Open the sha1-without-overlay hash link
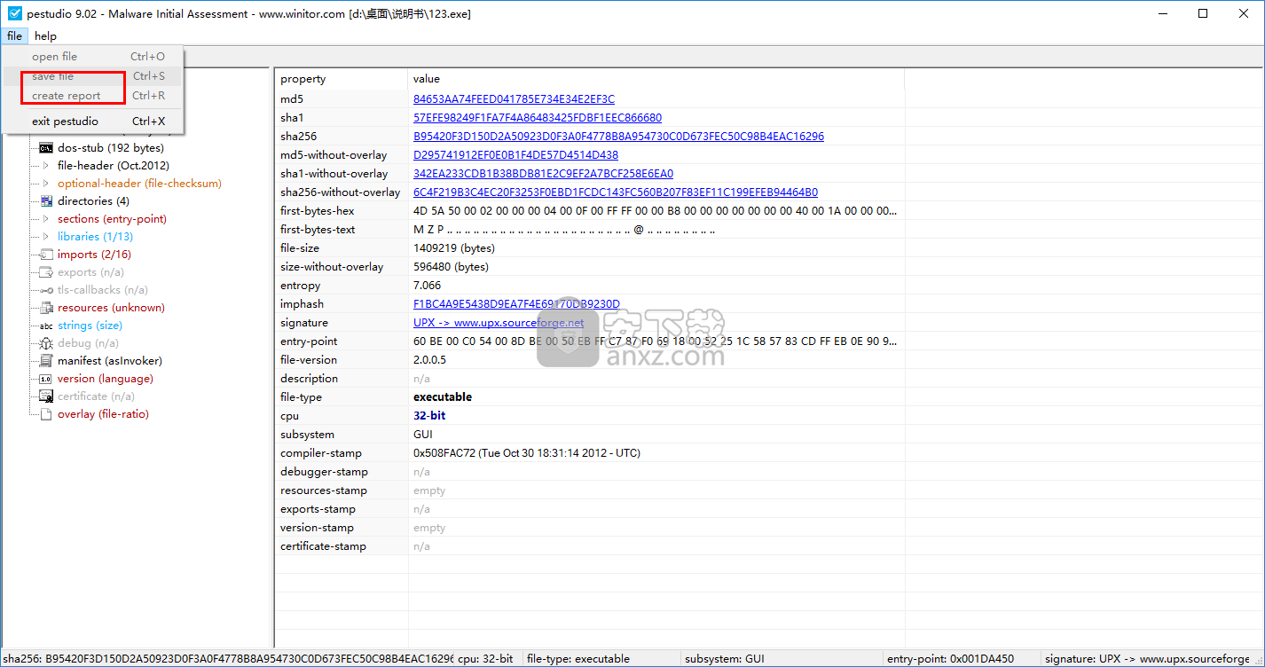This screenshot has width=1265, height=667. pyautogui.click(x=543, y=174)
